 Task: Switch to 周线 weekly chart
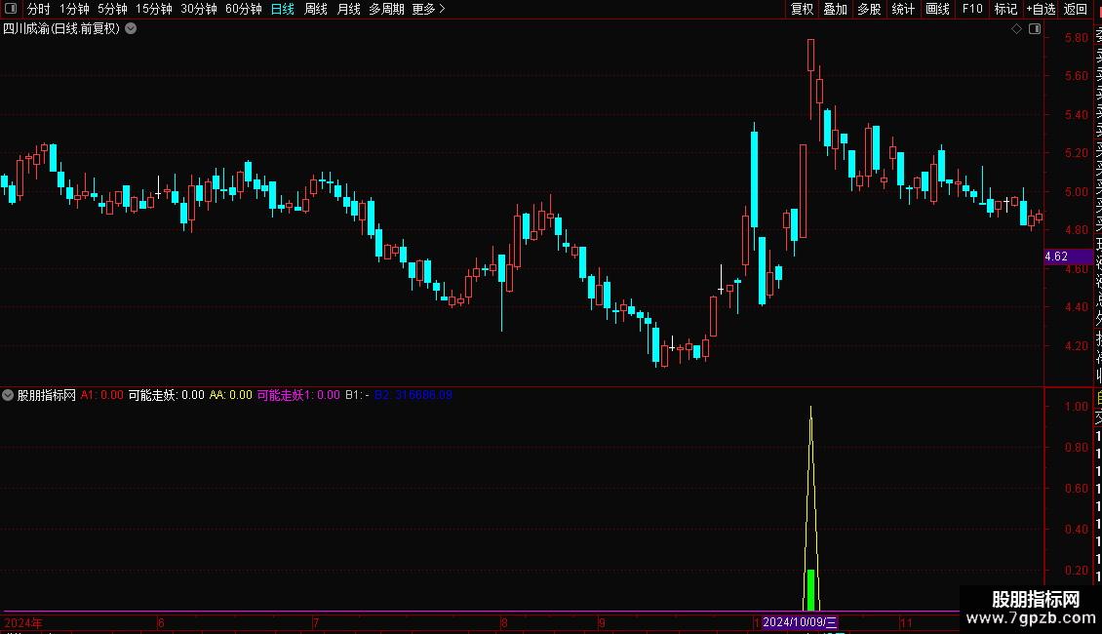tap(316, 9)
